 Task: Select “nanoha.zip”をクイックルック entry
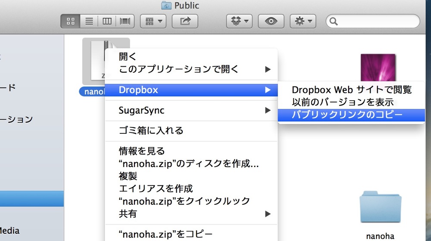(x=191, y=201)
